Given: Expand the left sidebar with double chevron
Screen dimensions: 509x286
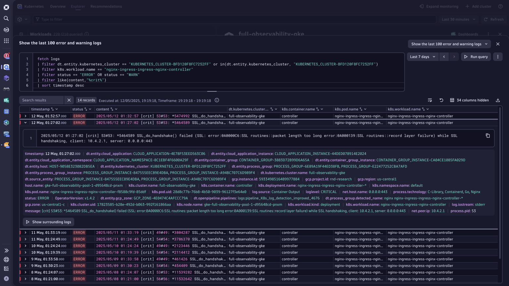Looking at the screenshot, I should coord(6,251).
